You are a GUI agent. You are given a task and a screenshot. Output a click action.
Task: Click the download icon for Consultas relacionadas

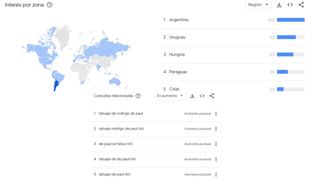point(192,96)
